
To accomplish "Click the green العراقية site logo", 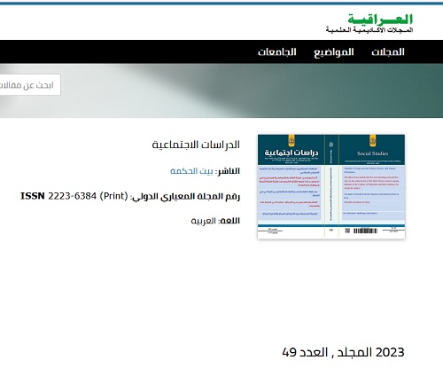I will (380, 20).
